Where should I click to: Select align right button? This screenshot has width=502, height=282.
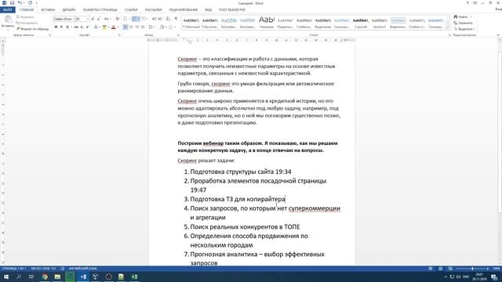136,27
